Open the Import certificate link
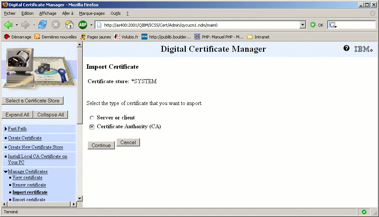Viewport: 379px width, 217px height. [x=30, y=192]
